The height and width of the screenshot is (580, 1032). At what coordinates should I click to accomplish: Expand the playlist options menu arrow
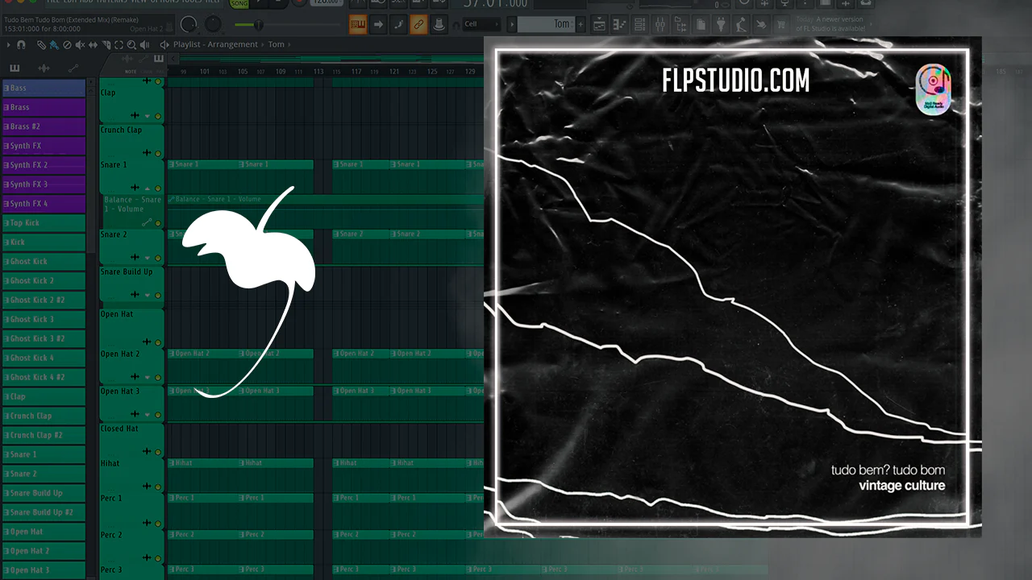[x=9, y=45]
